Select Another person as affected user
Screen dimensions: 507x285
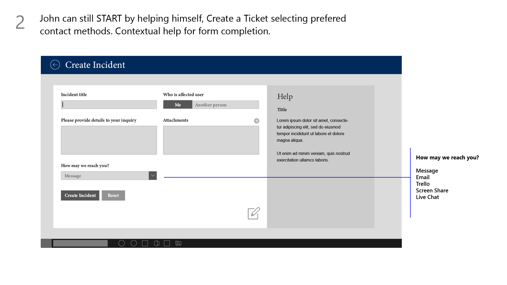tap(226, 105)
